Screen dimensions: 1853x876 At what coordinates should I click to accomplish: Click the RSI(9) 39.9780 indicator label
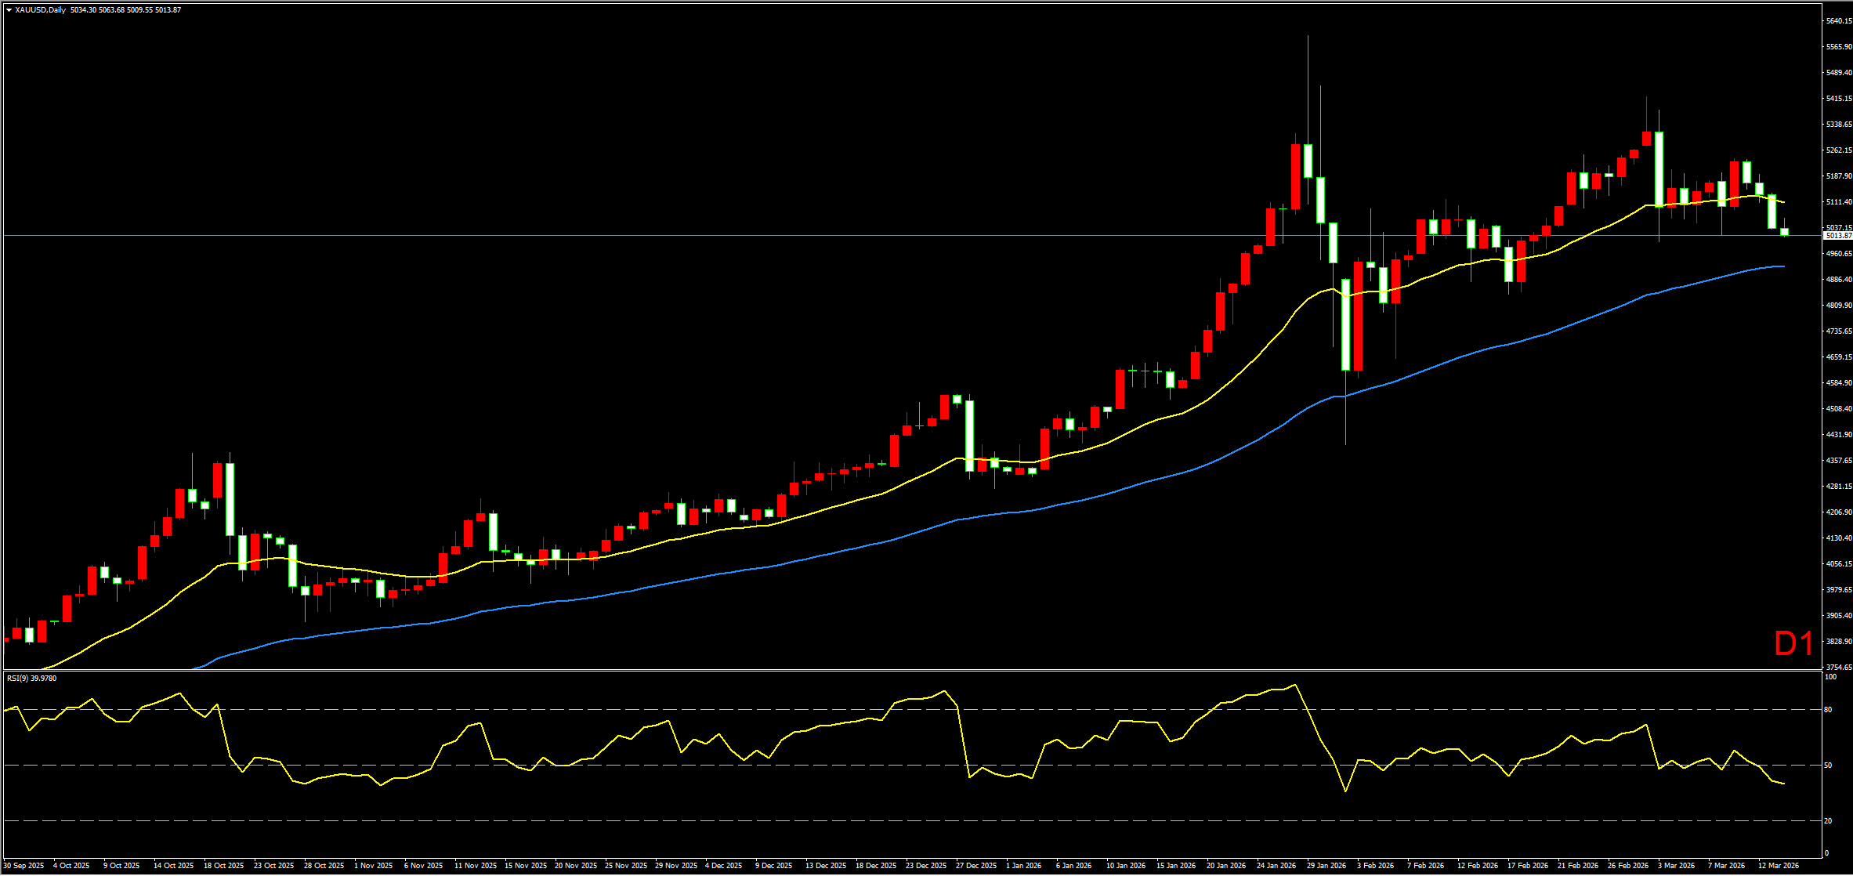[x=32, y=679]
